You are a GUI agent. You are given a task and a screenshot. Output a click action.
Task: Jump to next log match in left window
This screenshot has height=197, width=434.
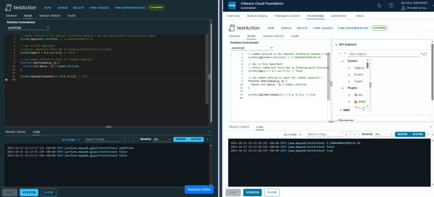[x=134, y=139]
